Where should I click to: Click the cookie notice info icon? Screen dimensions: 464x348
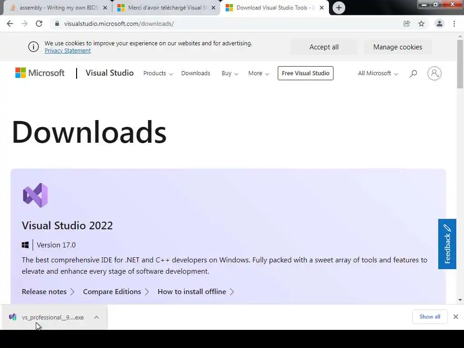pos(34,47)
